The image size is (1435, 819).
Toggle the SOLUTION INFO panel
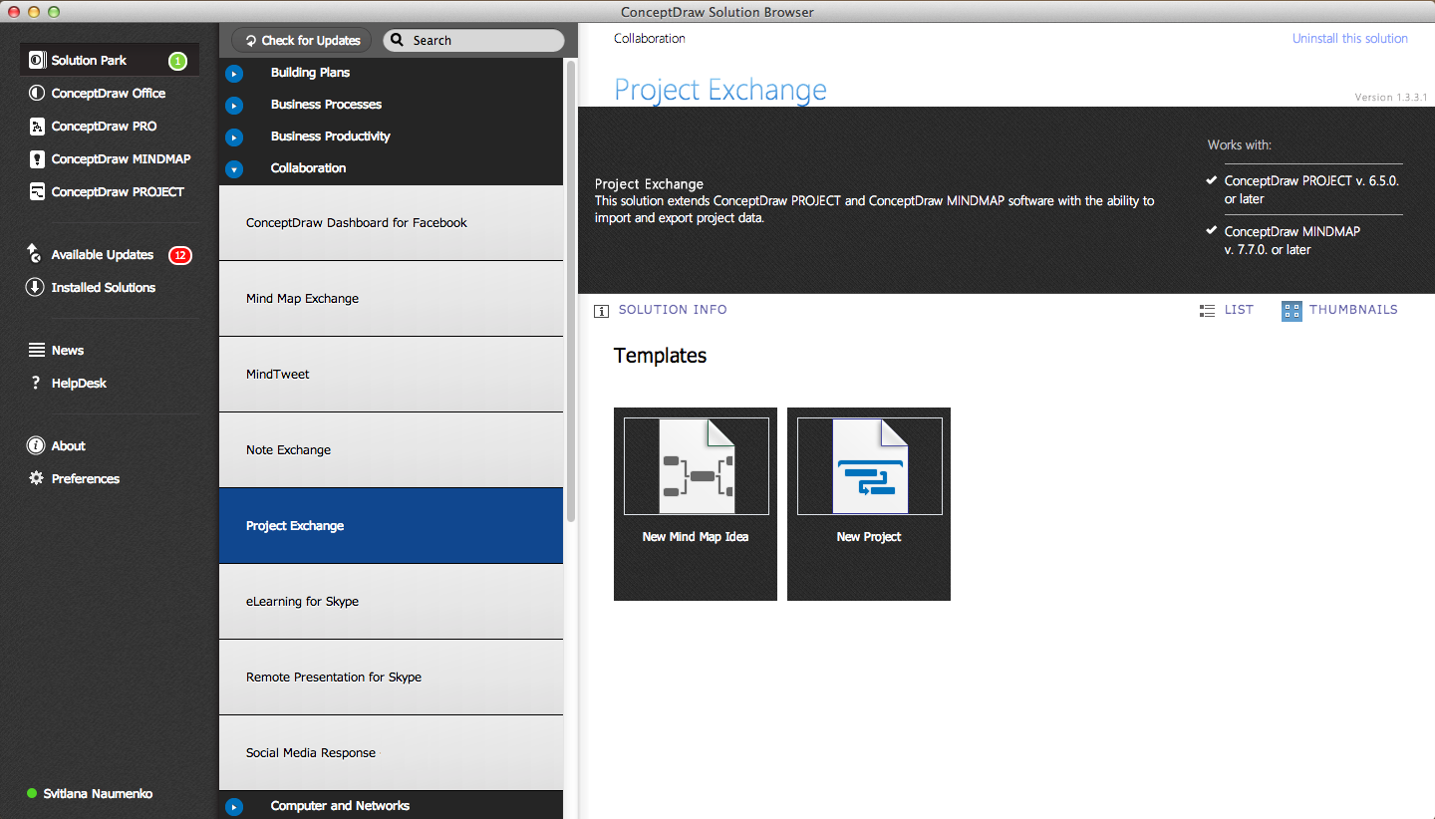[x=661, y=310]
